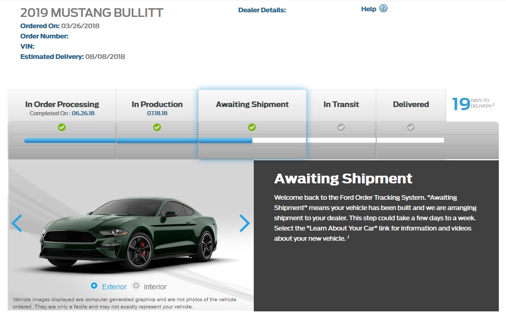This screenshot has height=316, width=506.
Task: Click the In Order Processing green checkmark
Action: coord(62,128)
